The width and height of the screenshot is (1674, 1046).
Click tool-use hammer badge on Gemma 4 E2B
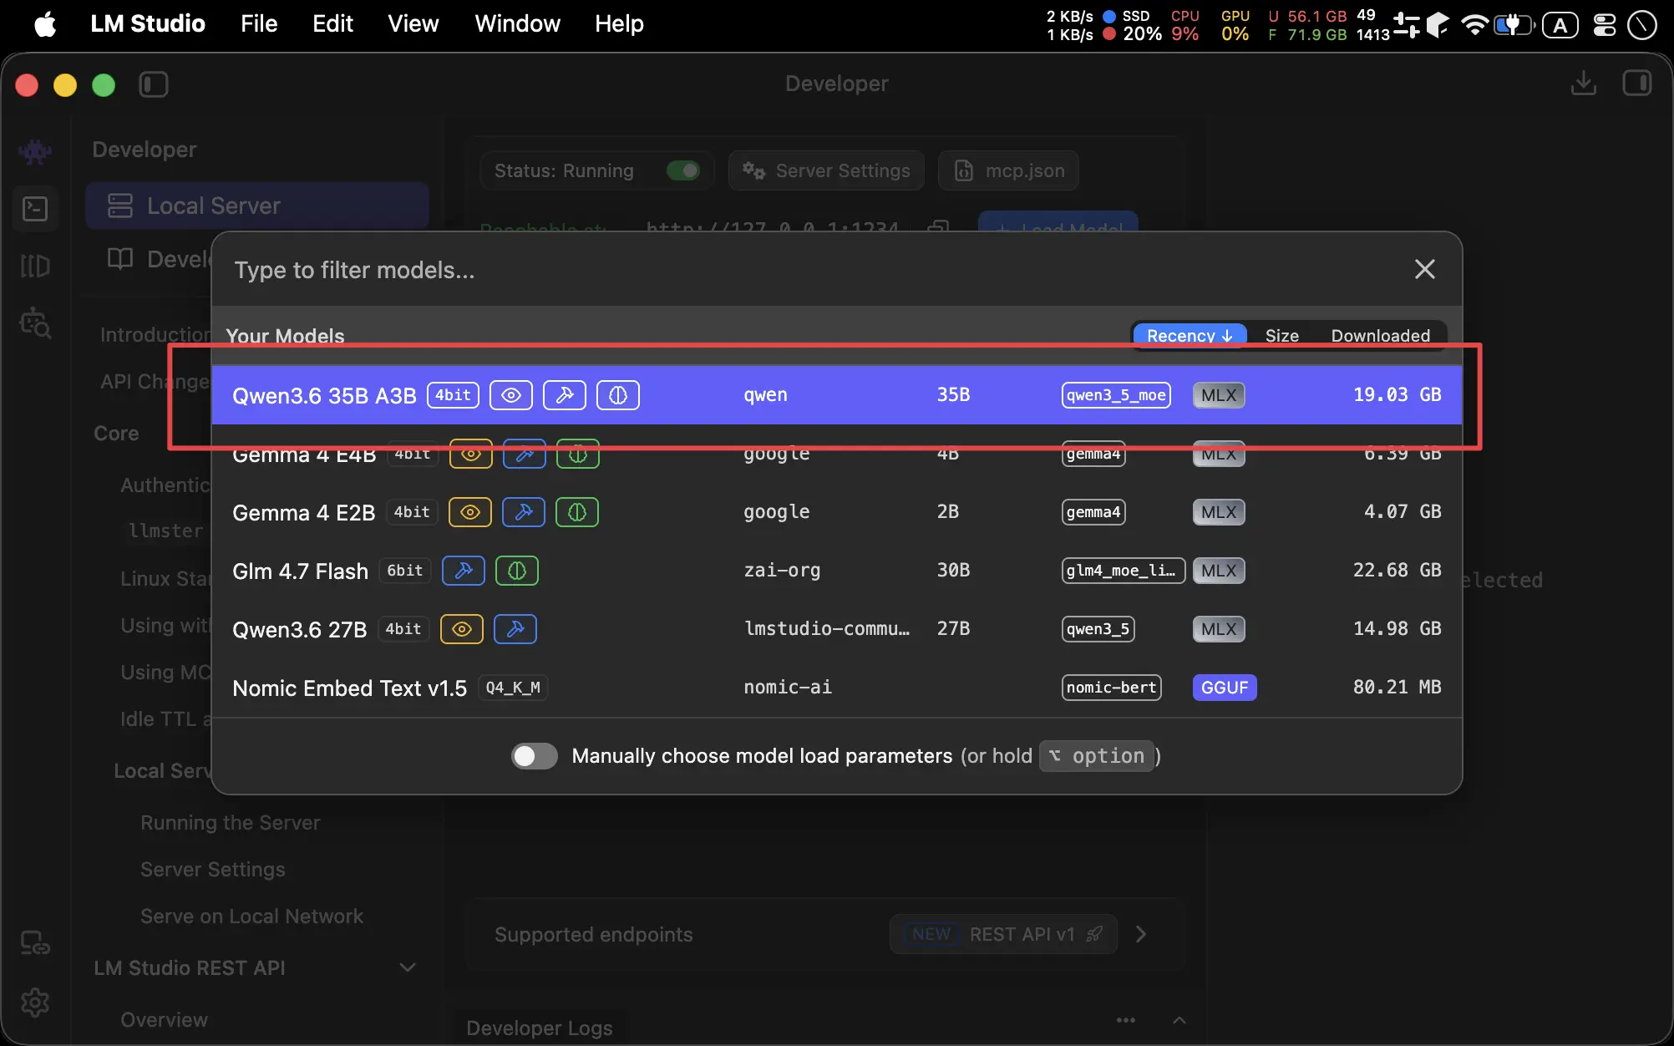524,512
